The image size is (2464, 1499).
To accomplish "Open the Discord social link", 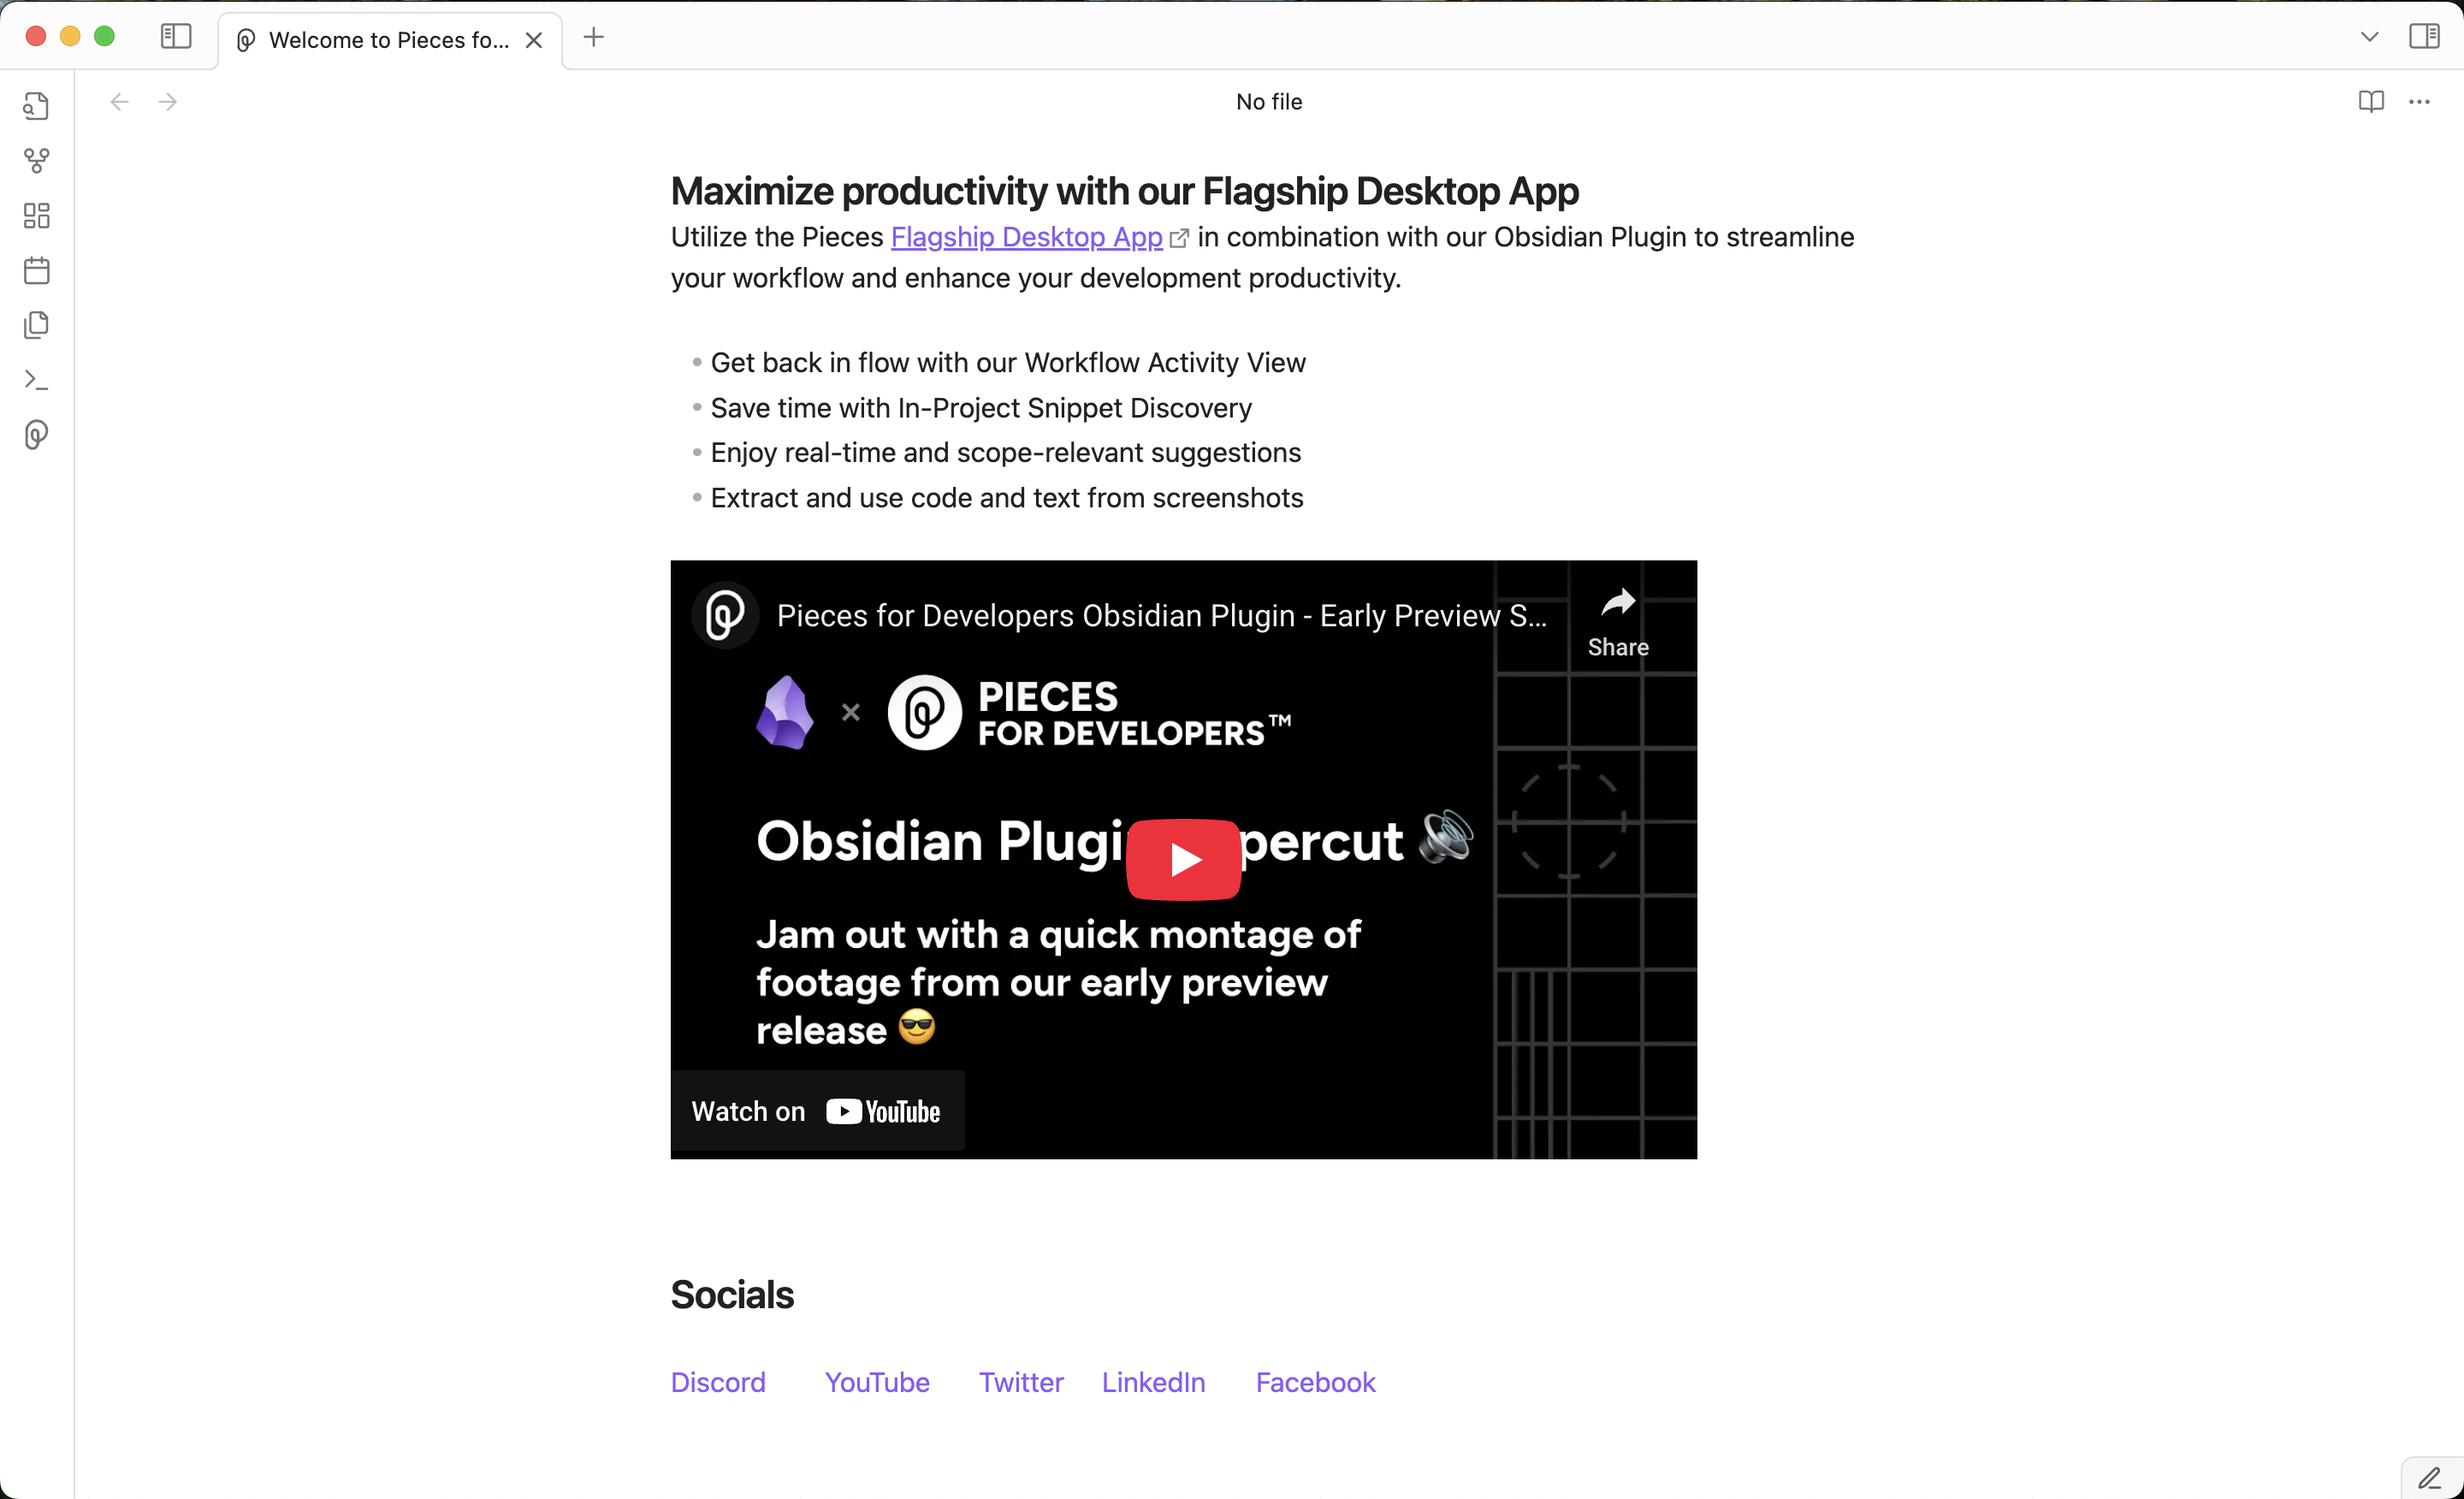I will [718, 1382].
